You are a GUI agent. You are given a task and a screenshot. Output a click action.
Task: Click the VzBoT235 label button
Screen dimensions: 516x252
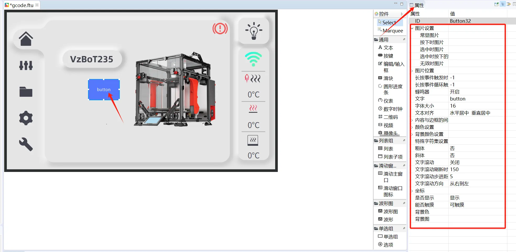(92, 59)
